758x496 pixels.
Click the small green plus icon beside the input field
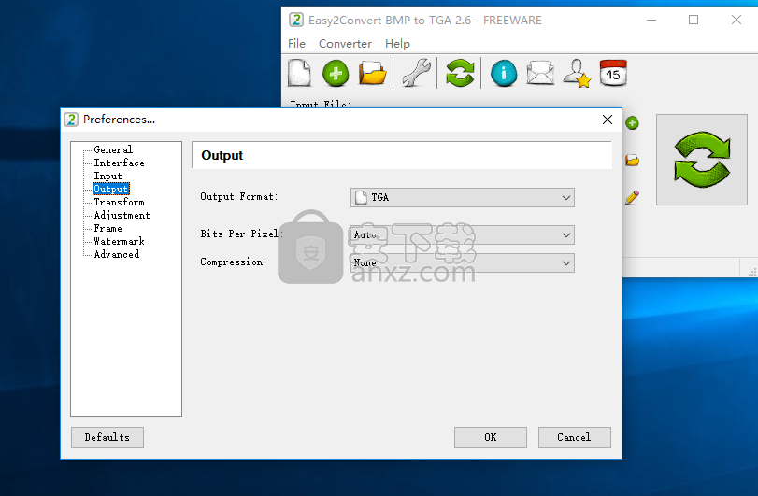(x=632, y=122)
